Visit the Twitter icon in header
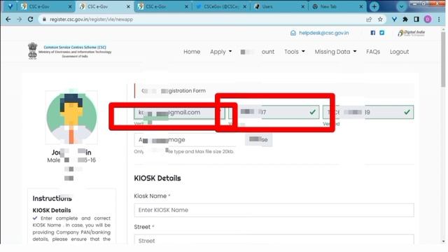The width and height of the screenshot is (448, 252). 381,33
